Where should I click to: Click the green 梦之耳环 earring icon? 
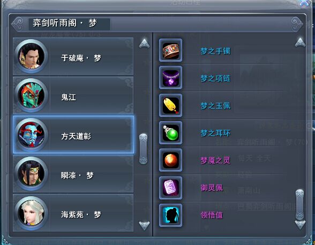point(170,133)
